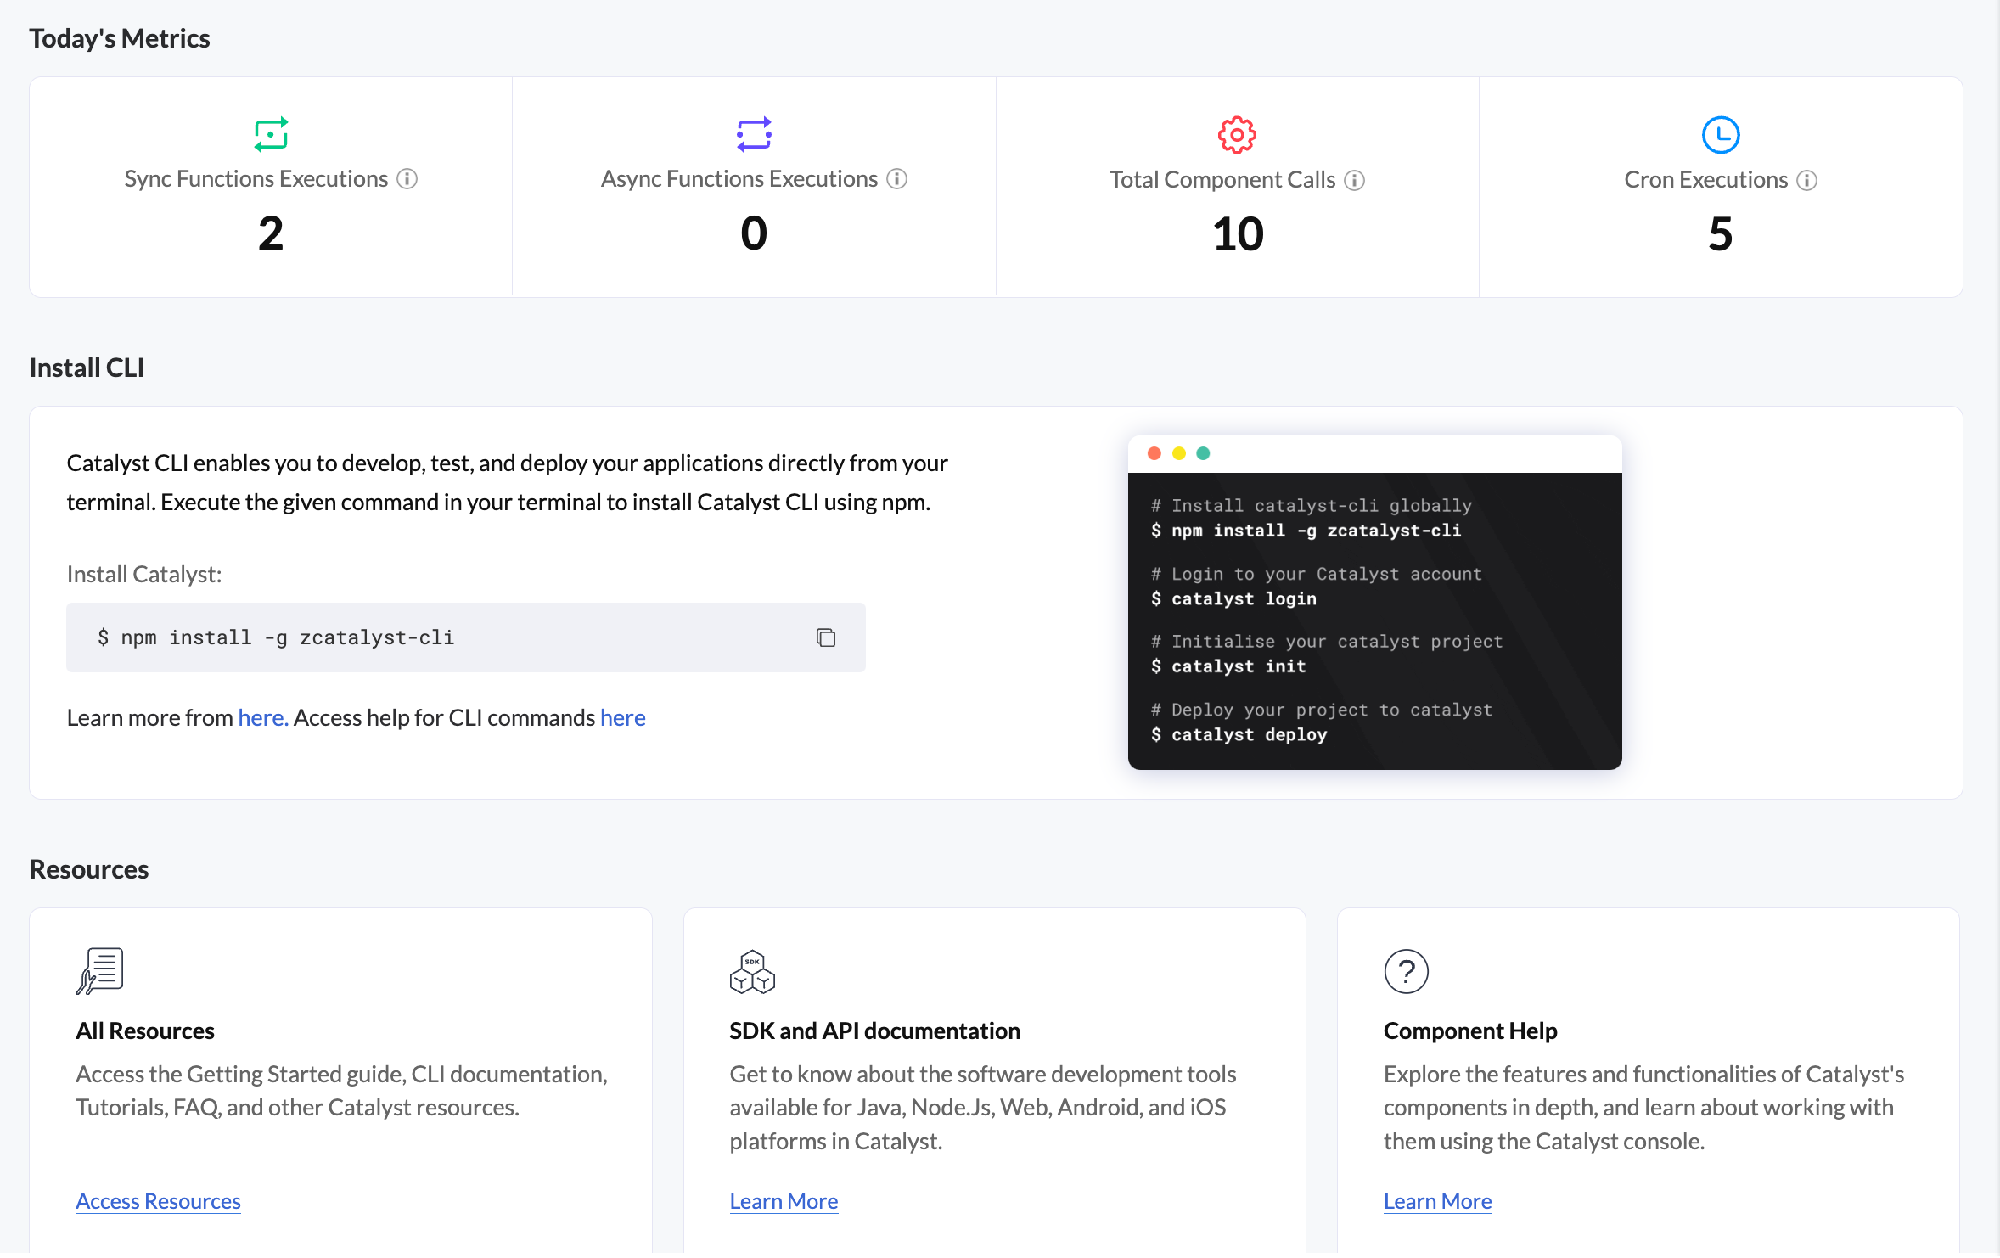Click the SDK cubes icon

tap(752, 971)
